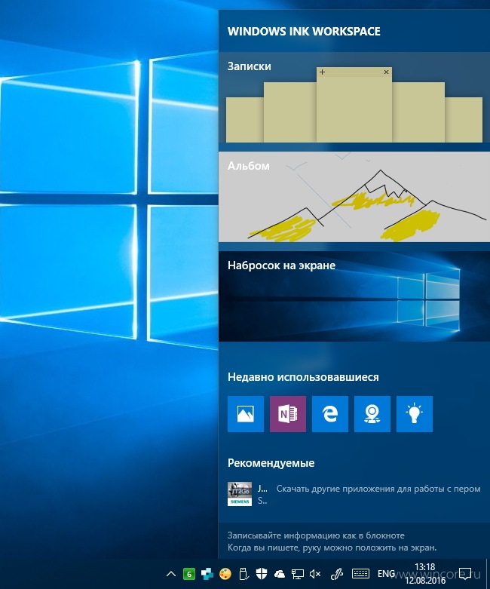The image size is (490, 589).
Task: Click the blue cross tray icon
Action: pos(207,574)
